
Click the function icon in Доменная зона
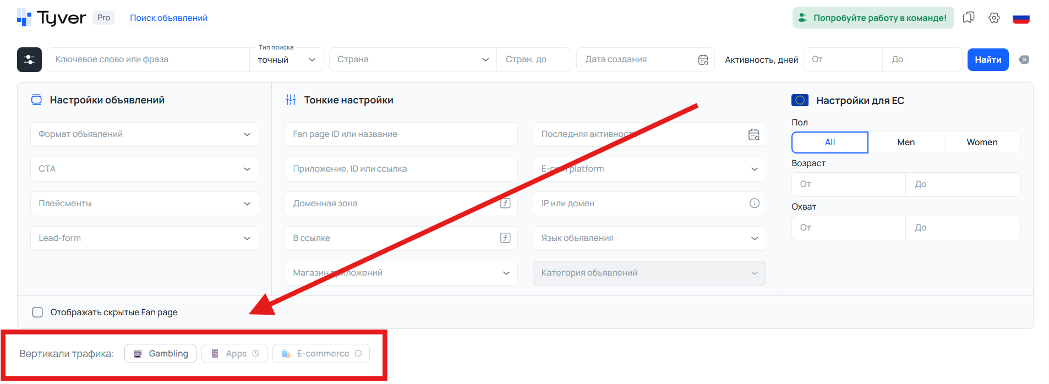click(x=505, y=203)
